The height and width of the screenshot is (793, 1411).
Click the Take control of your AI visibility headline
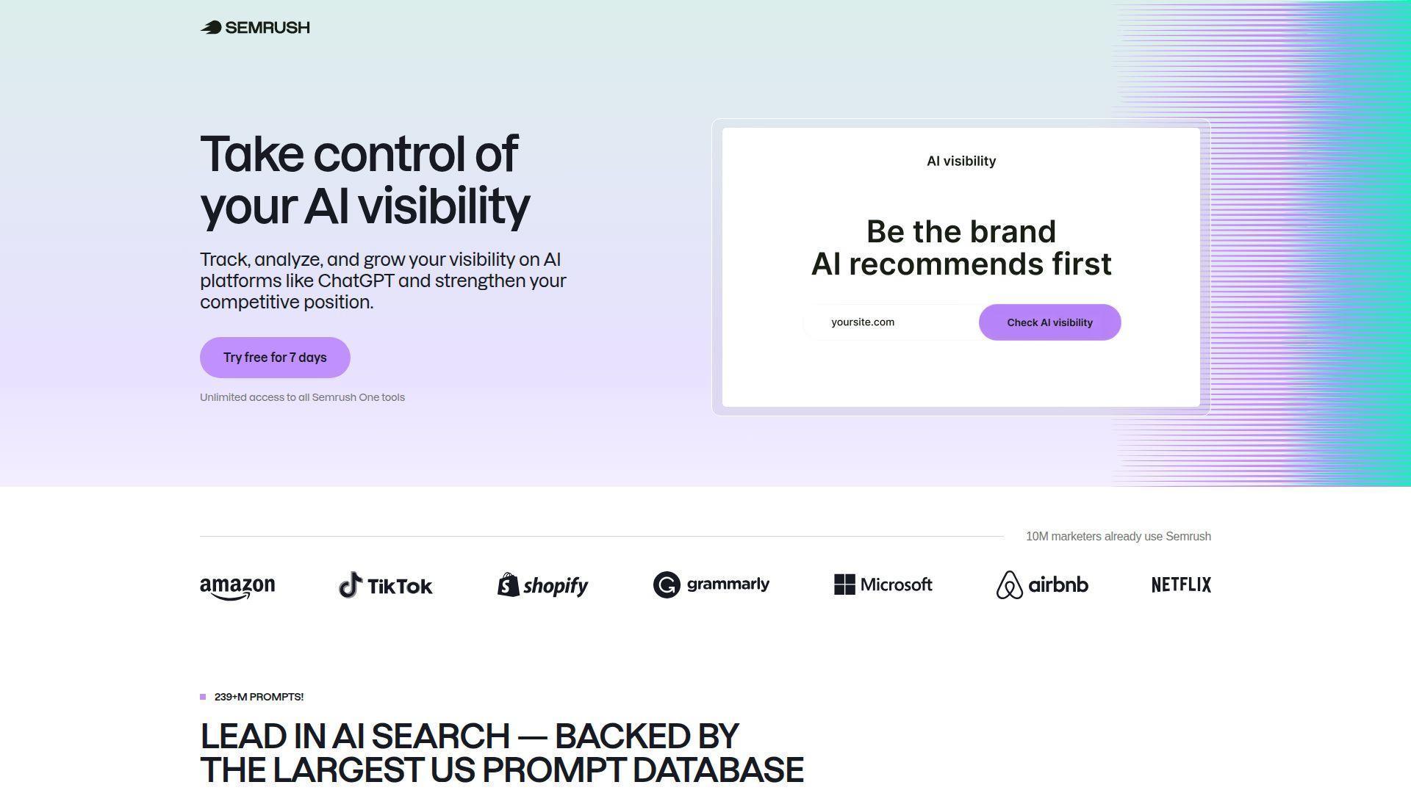coord(365,180)
